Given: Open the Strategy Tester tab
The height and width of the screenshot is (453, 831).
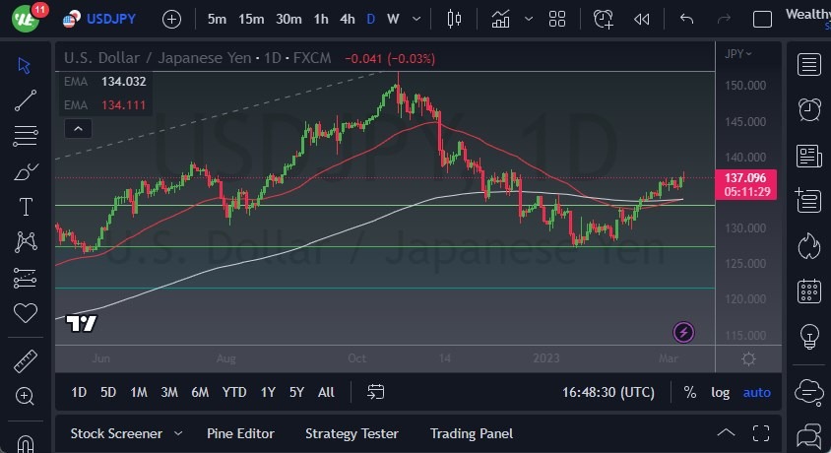Looking at the screenshot, I should (x=352, y=433).
